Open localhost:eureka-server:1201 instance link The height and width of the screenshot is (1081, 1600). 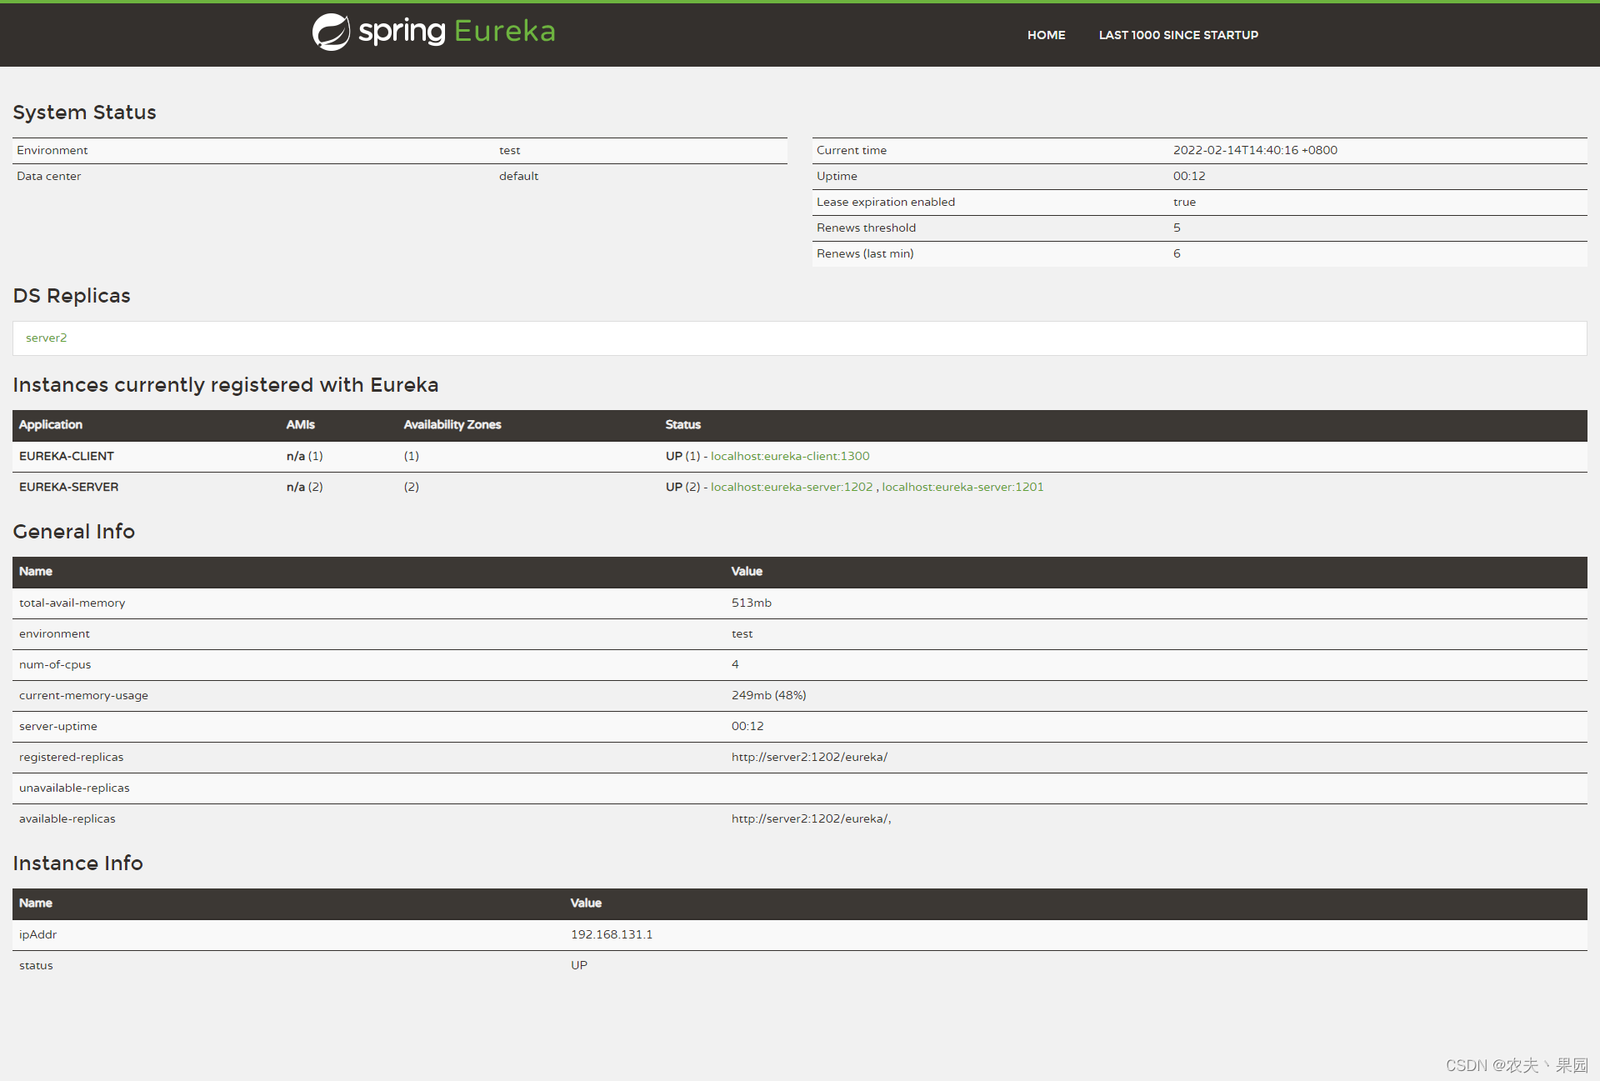point(962,487)
